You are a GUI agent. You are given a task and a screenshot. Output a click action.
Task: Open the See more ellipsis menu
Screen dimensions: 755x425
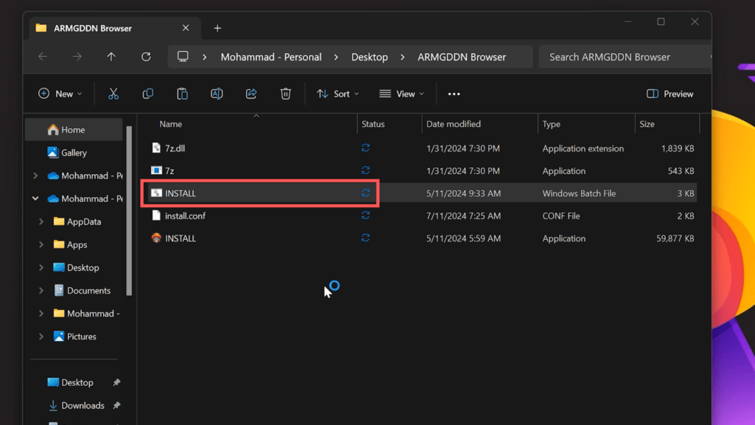(x=454, y=94)
